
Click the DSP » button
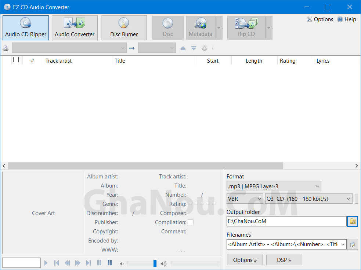284,260
